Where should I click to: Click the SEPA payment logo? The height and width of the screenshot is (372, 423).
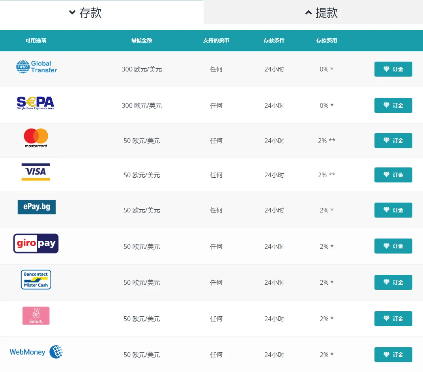point(36,103)
